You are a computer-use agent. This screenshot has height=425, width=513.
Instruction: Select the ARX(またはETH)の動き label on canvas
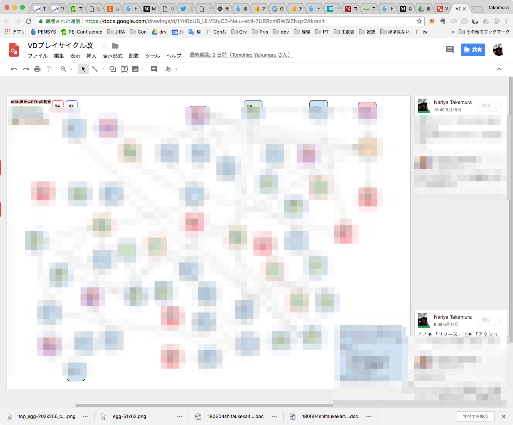click(30, 102)
